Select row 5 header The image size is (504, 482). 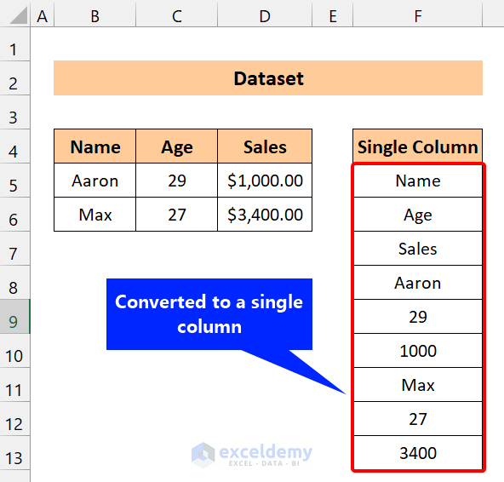point(14,181)
